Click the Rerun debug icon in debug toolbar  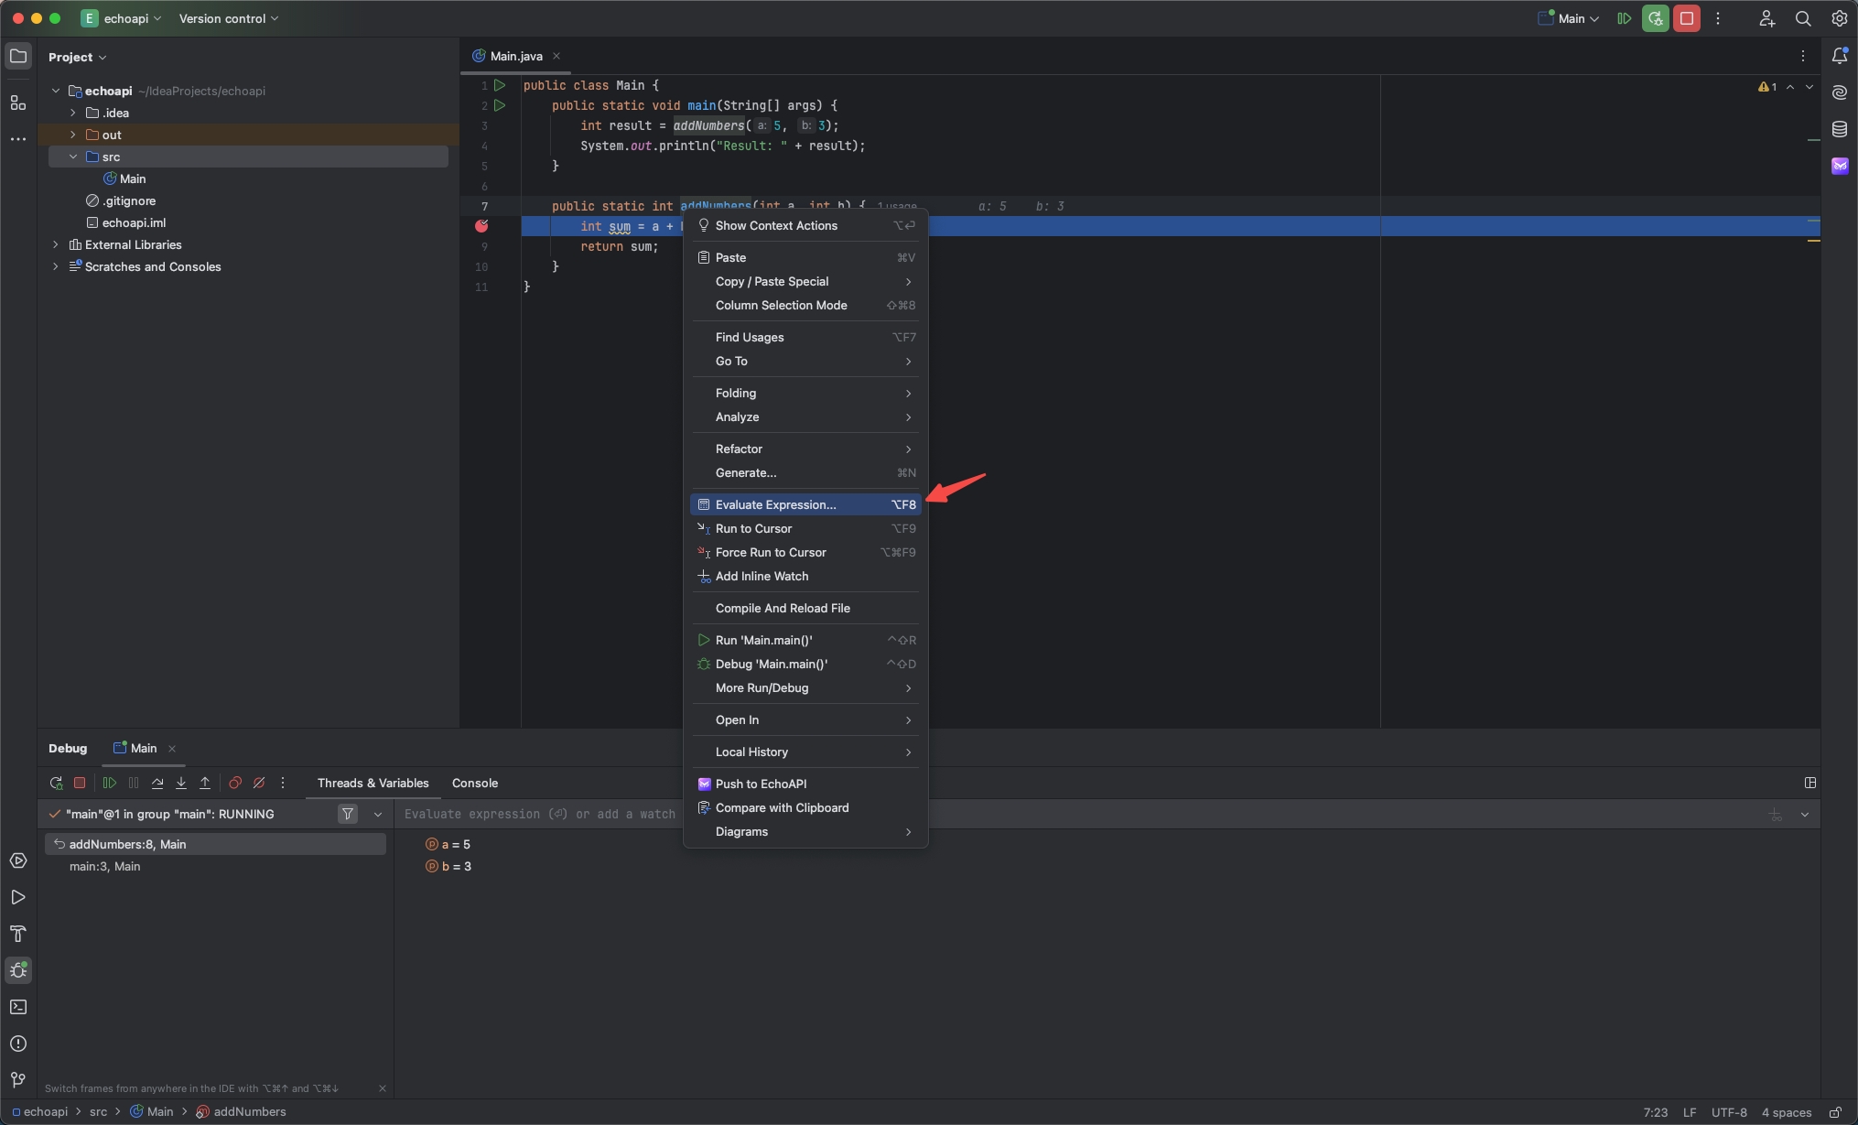click(x=56, y=784)
